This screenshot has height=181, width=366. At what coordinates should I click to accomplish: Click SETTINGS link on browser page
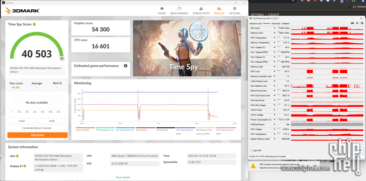coord(257,15)
